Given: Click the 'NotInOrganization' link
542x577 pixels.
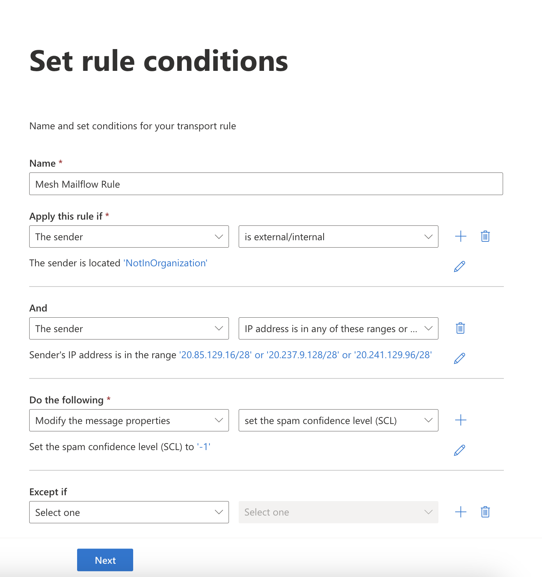Looking at the screenshot, I should [x=165, y=263].
